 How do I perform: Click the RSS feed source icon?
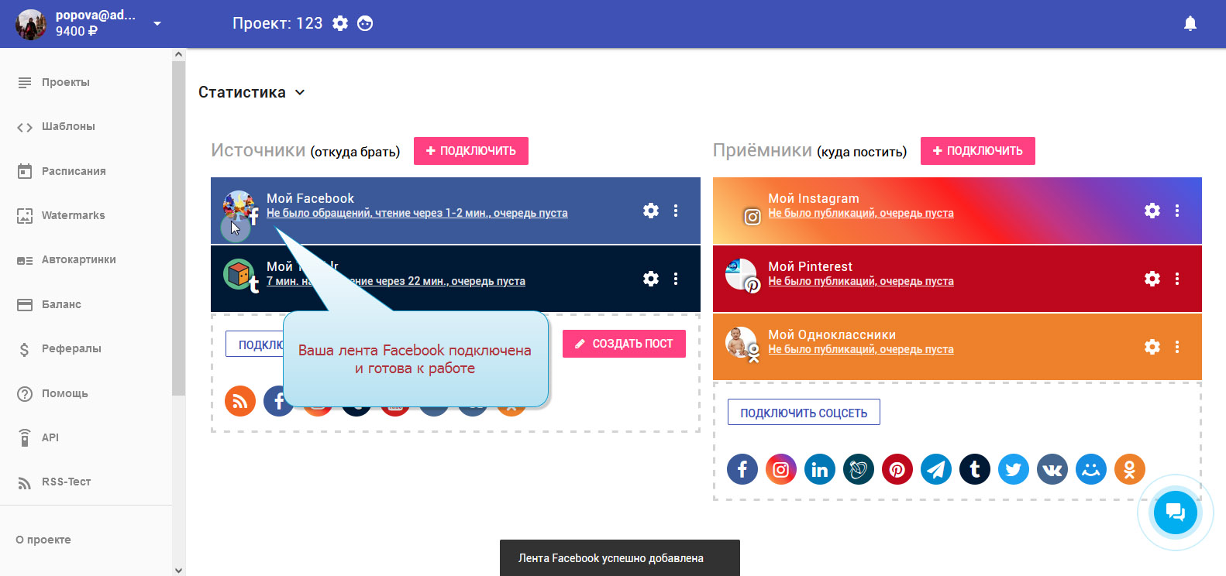[x=240, y=401]
